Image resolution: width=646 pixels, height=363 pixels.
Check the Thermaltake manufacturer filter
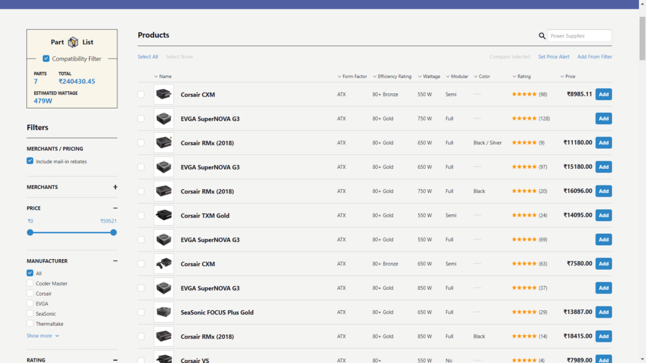point(30,323)
